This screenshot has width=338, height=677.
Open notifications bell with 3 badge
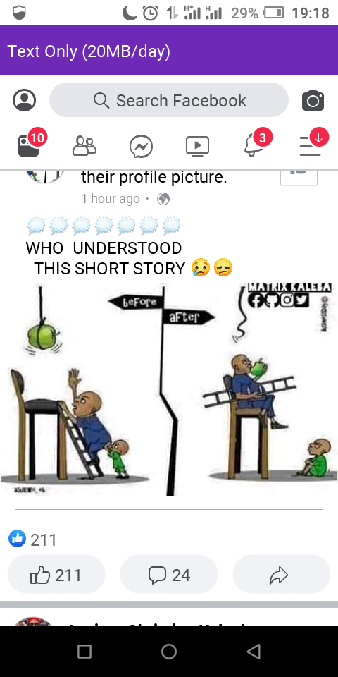(257, 144)
